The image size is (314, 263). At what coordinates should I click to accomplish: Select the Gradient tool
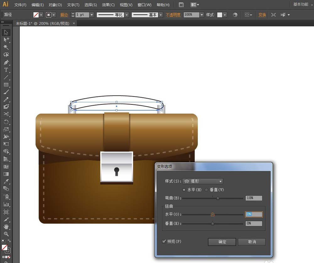click(x=6, y=174)
